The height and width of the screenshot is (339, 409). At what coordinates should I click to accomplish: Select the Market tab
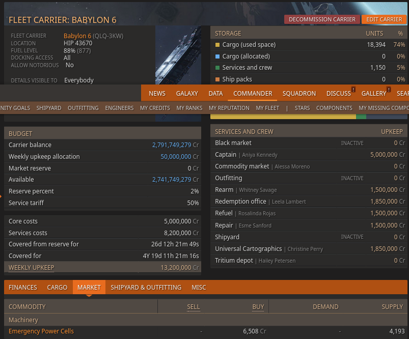(89, 288)
